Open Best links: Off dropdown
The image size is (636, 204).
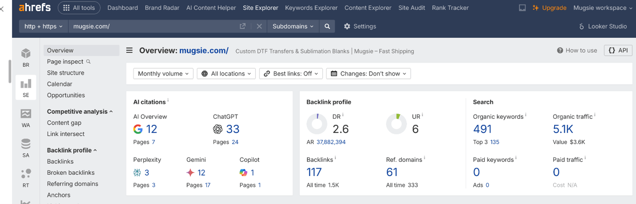291,74
